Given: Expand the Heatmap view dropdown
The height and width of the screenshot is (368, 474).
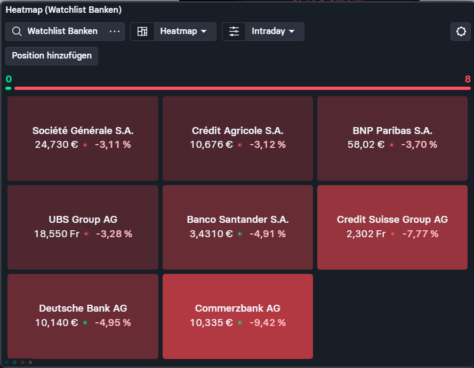Looking at the screenshot, I should click(x=185, y=31).
